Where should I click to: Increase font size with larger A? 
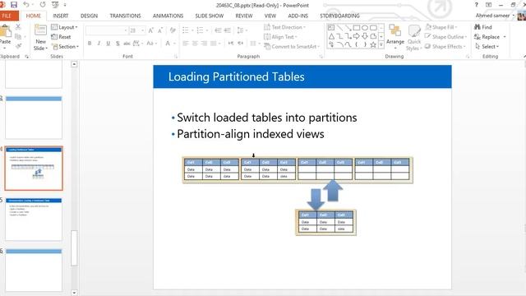[150, 30]
